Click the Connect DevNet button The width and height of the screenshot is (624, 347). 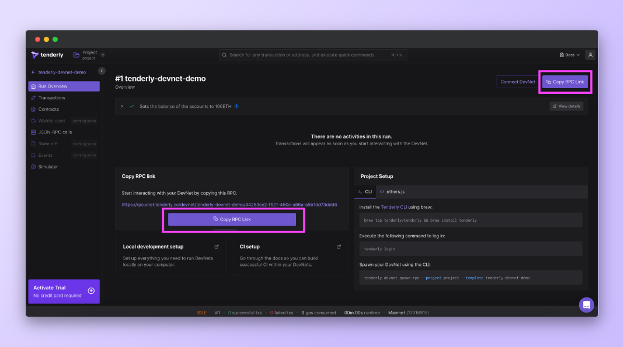click(517, 82)
